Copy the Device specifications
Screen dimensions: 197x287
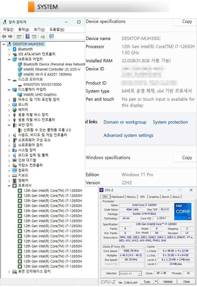point(185,22)
